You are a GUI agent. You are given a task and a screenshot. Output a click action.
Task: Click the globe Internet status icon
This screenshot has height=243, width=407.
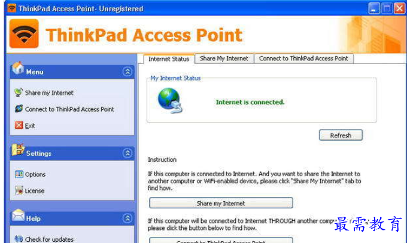pos(170,100)
